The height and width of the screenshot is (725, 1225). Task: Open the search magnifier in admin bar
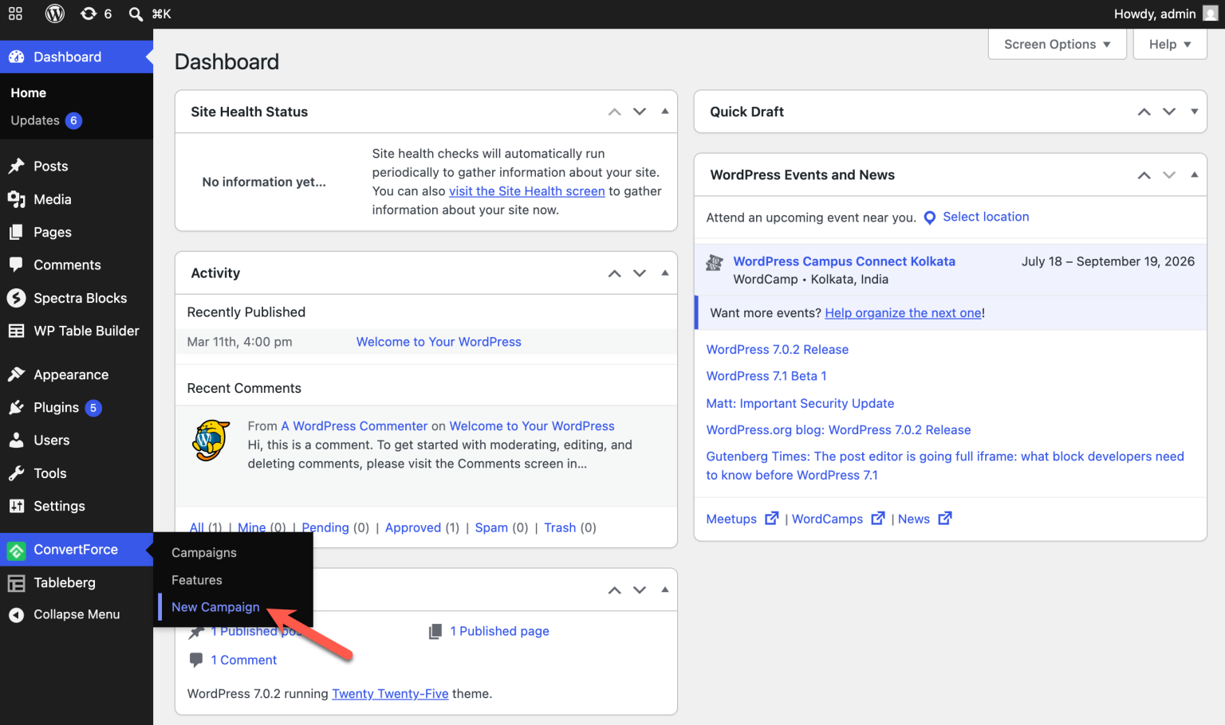pos(136,14)
